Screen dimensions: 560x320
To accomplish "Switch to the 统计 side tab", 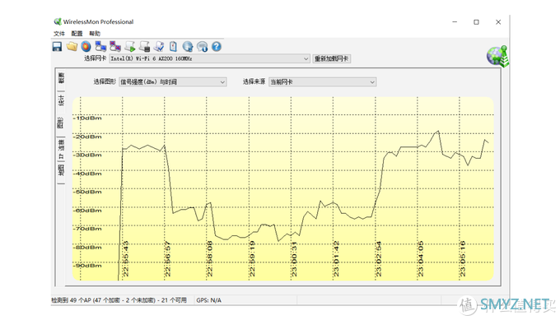I will pyautogui.click(x=61, y=100).
